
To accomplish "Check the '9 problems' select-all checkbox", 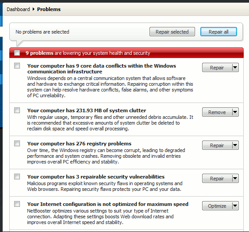I will pyautogui.click(x=17, y=53).
